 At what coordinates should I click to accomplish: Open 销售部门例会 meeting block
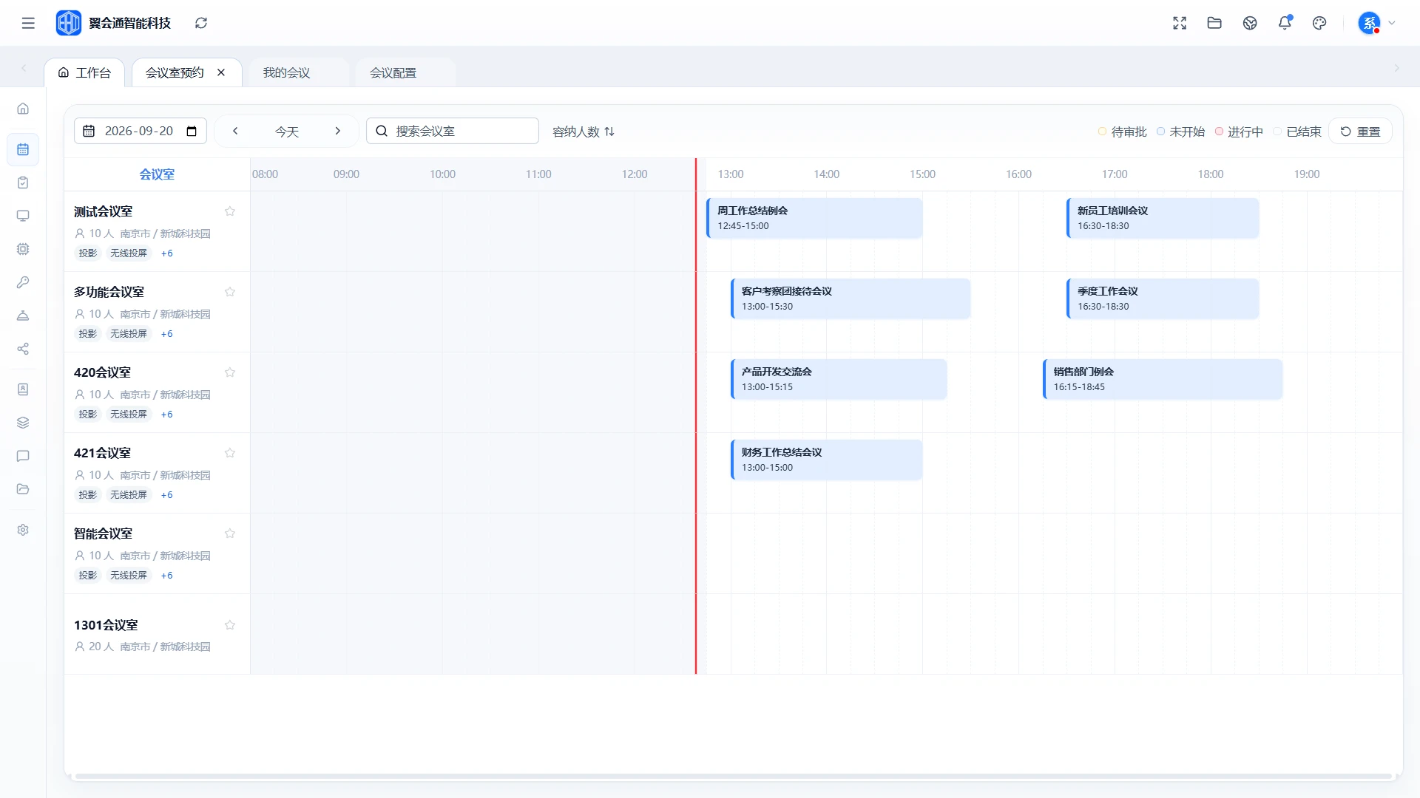(x=1163, y=379)
